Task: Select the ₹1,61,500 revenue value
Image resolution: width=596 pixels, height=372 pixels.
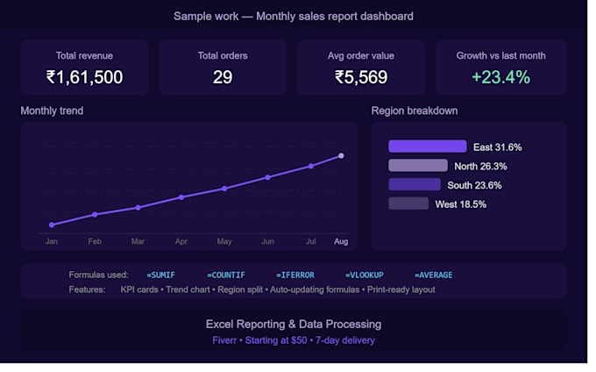Action: tap(84, 77)
